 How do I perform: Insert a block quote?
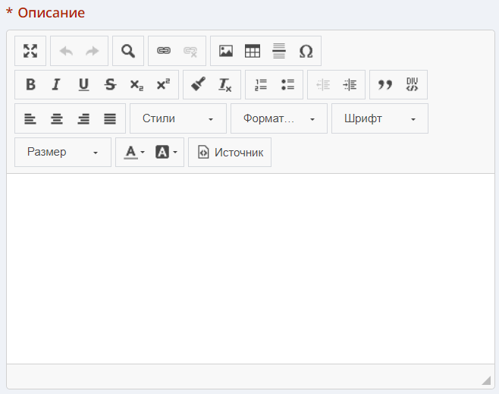pos(385,85)
